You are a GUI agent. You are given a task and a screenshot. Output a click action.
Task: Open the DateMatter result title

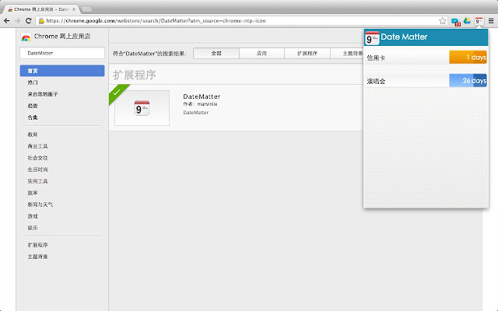coord(202,96)
